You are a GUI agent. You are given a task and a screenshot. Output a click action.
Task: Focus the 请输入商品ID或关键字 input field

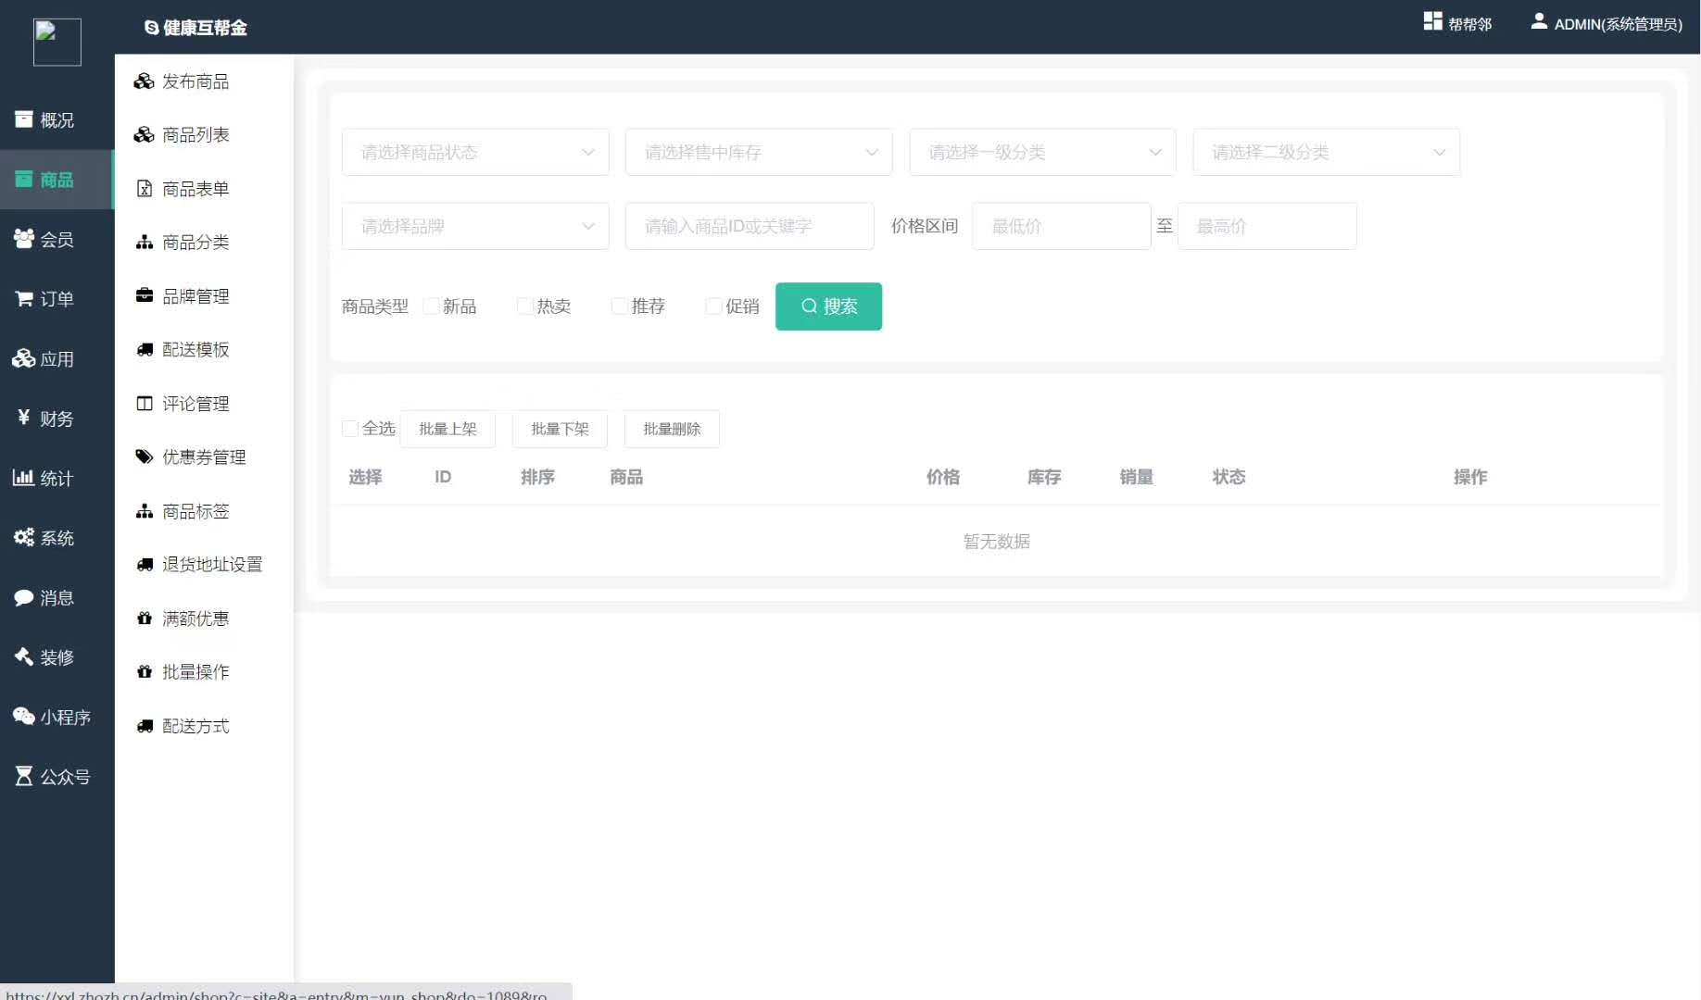750,226
